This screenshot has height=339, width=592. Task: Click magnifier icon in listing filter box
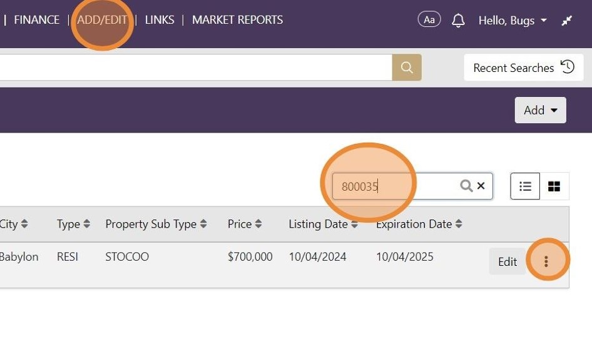point(466,186)
